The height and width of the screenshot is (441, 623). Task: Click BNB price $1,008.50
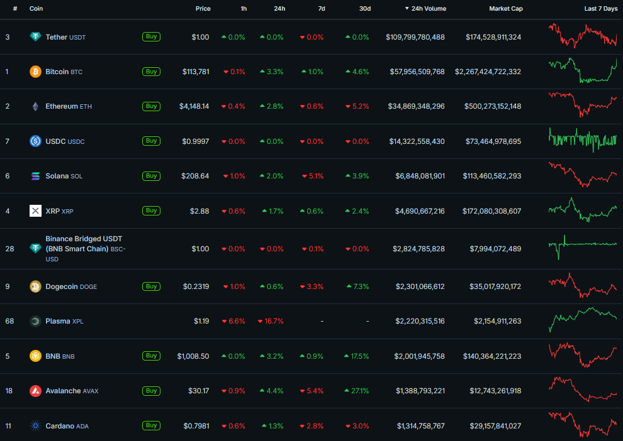193,356
